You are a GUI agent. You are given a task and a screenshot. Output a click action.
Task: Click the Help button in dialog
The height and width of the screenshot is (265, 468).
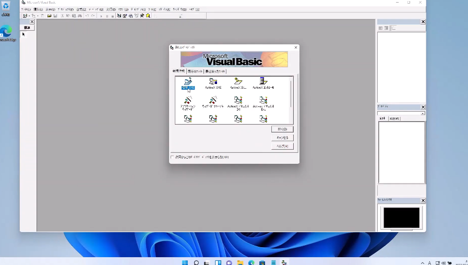(x=282, y=146)
